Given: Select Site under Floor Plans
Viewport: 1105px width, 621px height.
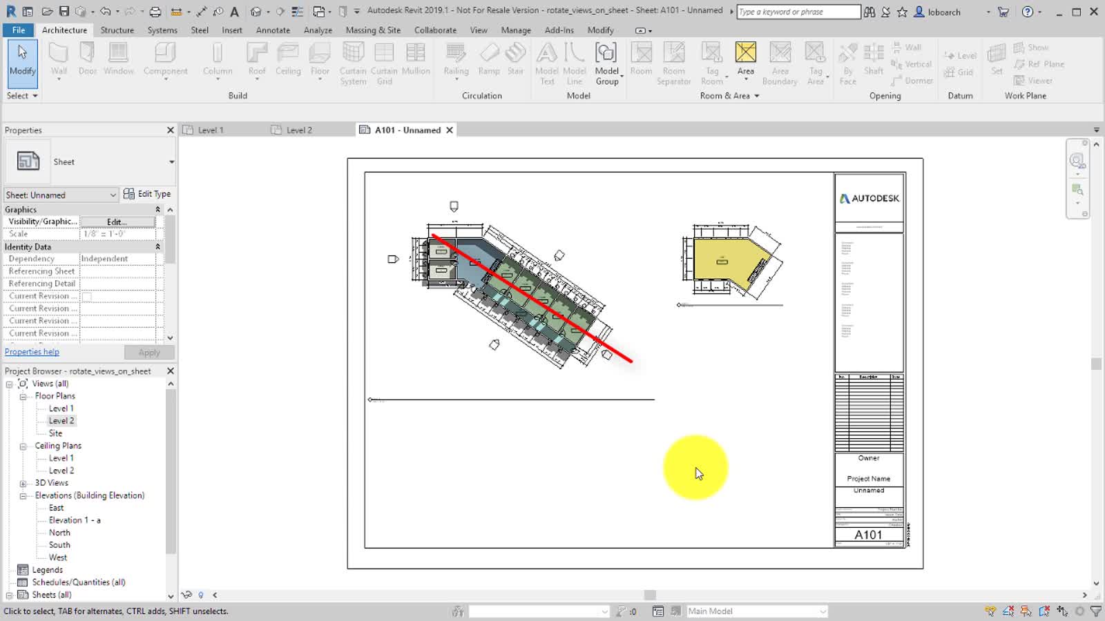Looking at the screenshot, I should (55, 433).
